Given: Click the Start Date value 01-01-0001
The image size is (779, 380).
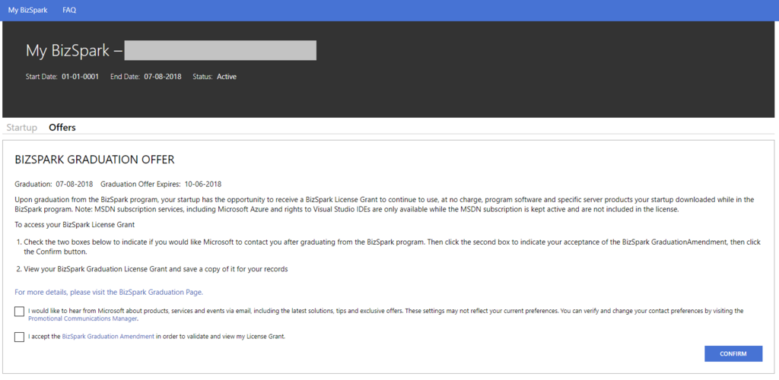Looking at the screenshot, I should (81, 77).
